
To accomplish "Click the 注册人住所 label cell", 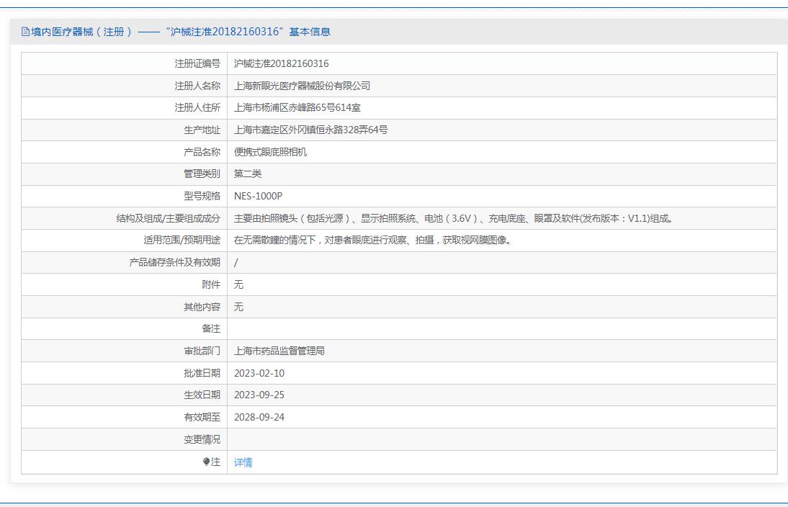I will pyautogui.click(x=124, y=108).
